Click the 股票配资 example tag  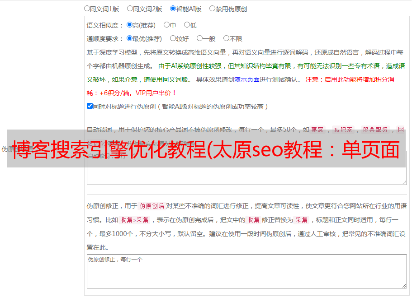point(375,130)
